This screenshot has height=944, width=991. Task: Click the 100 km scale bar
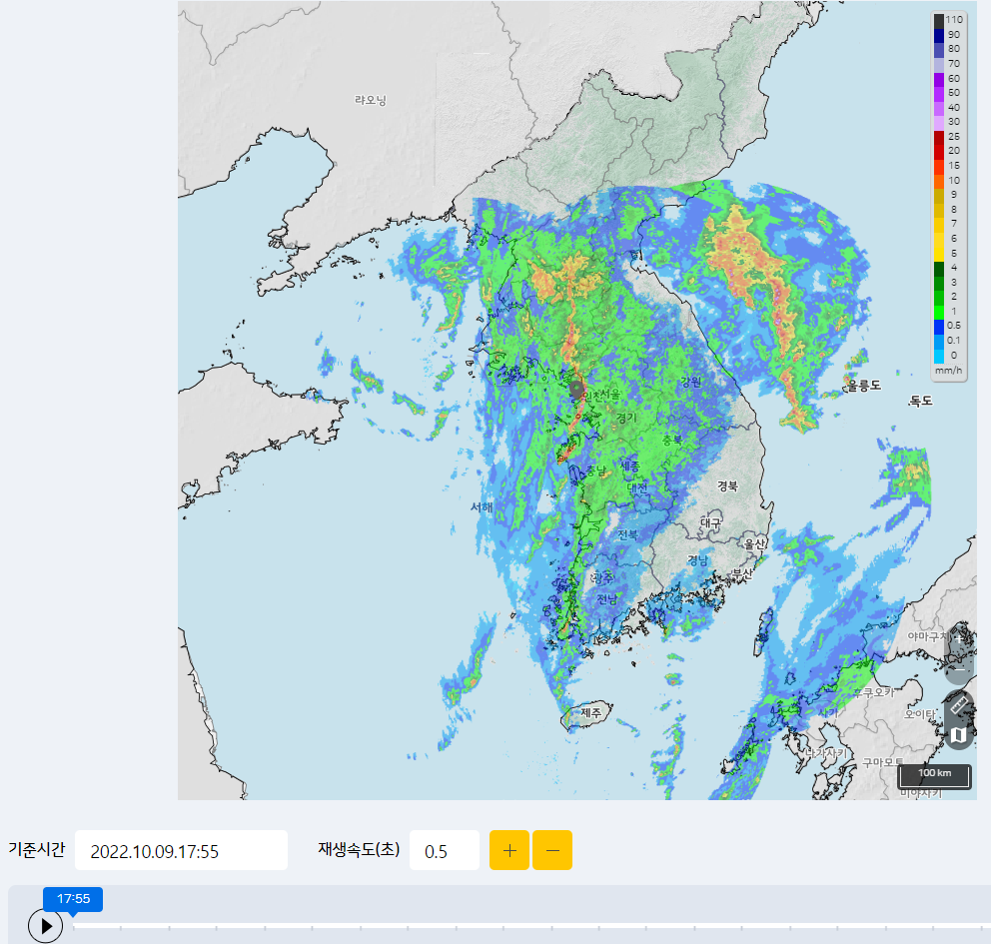point(935,776)
